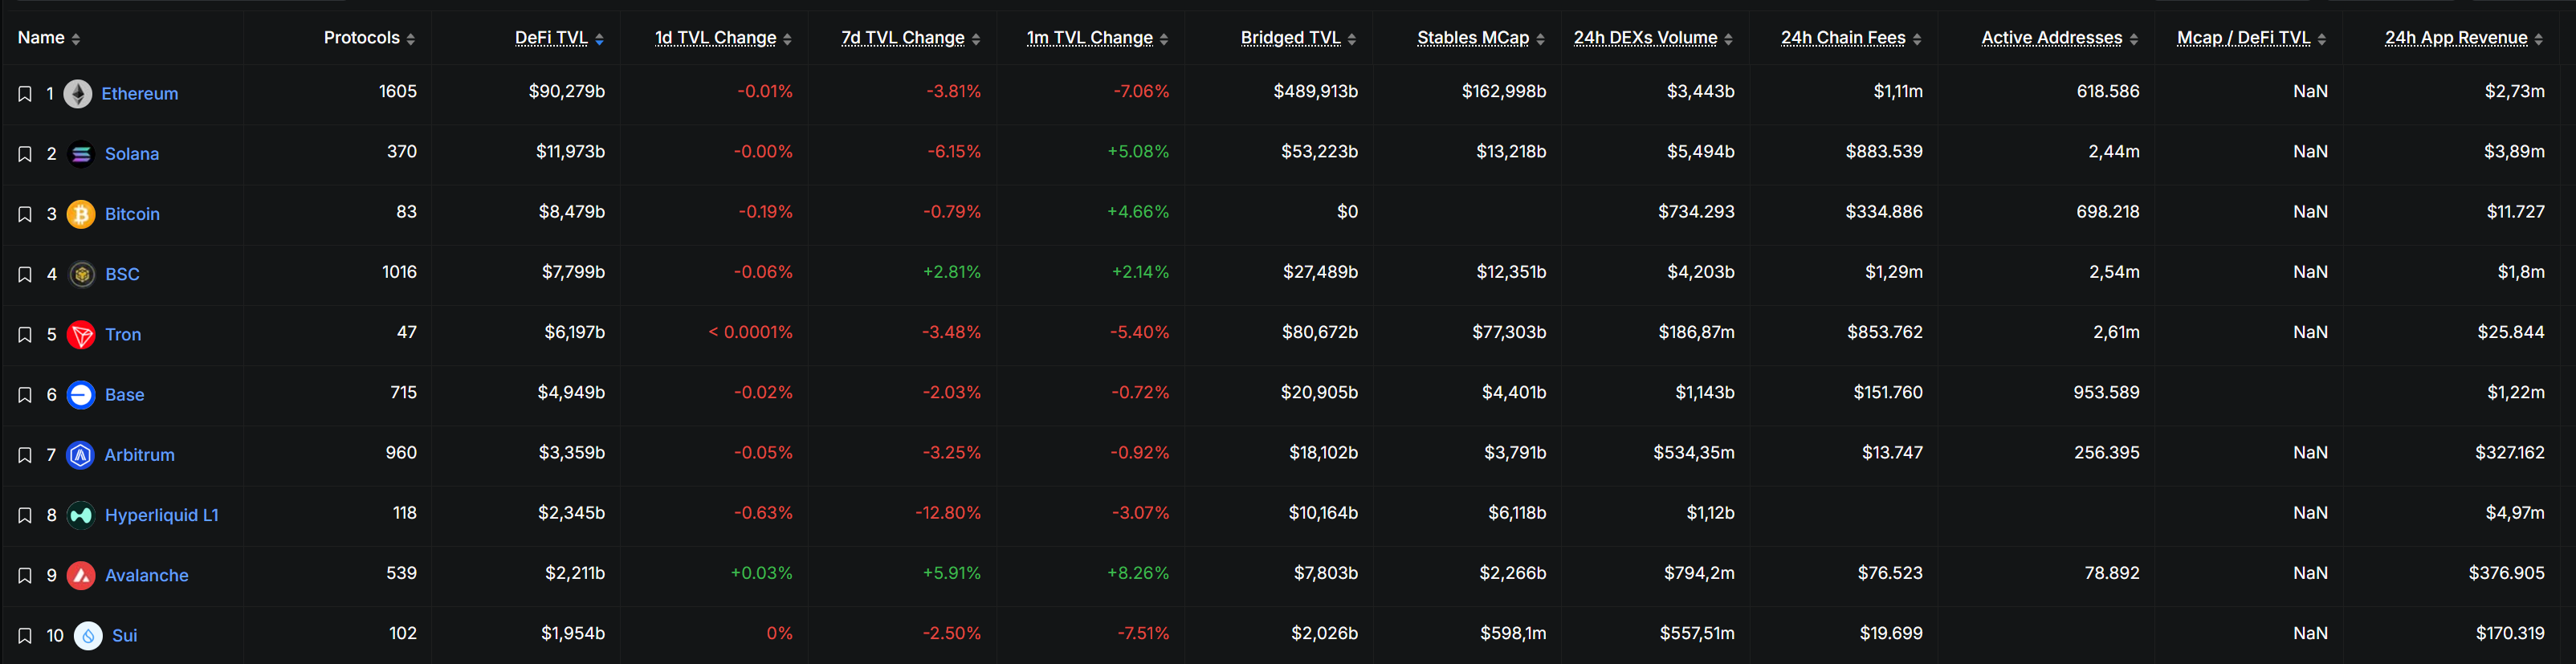Click the Sui chain logo icon
This screenshot has height=664, width=2576.
click(88, 635)
